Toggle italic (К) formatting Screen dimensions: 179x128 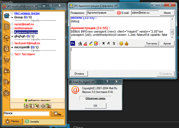click(109, 43)
